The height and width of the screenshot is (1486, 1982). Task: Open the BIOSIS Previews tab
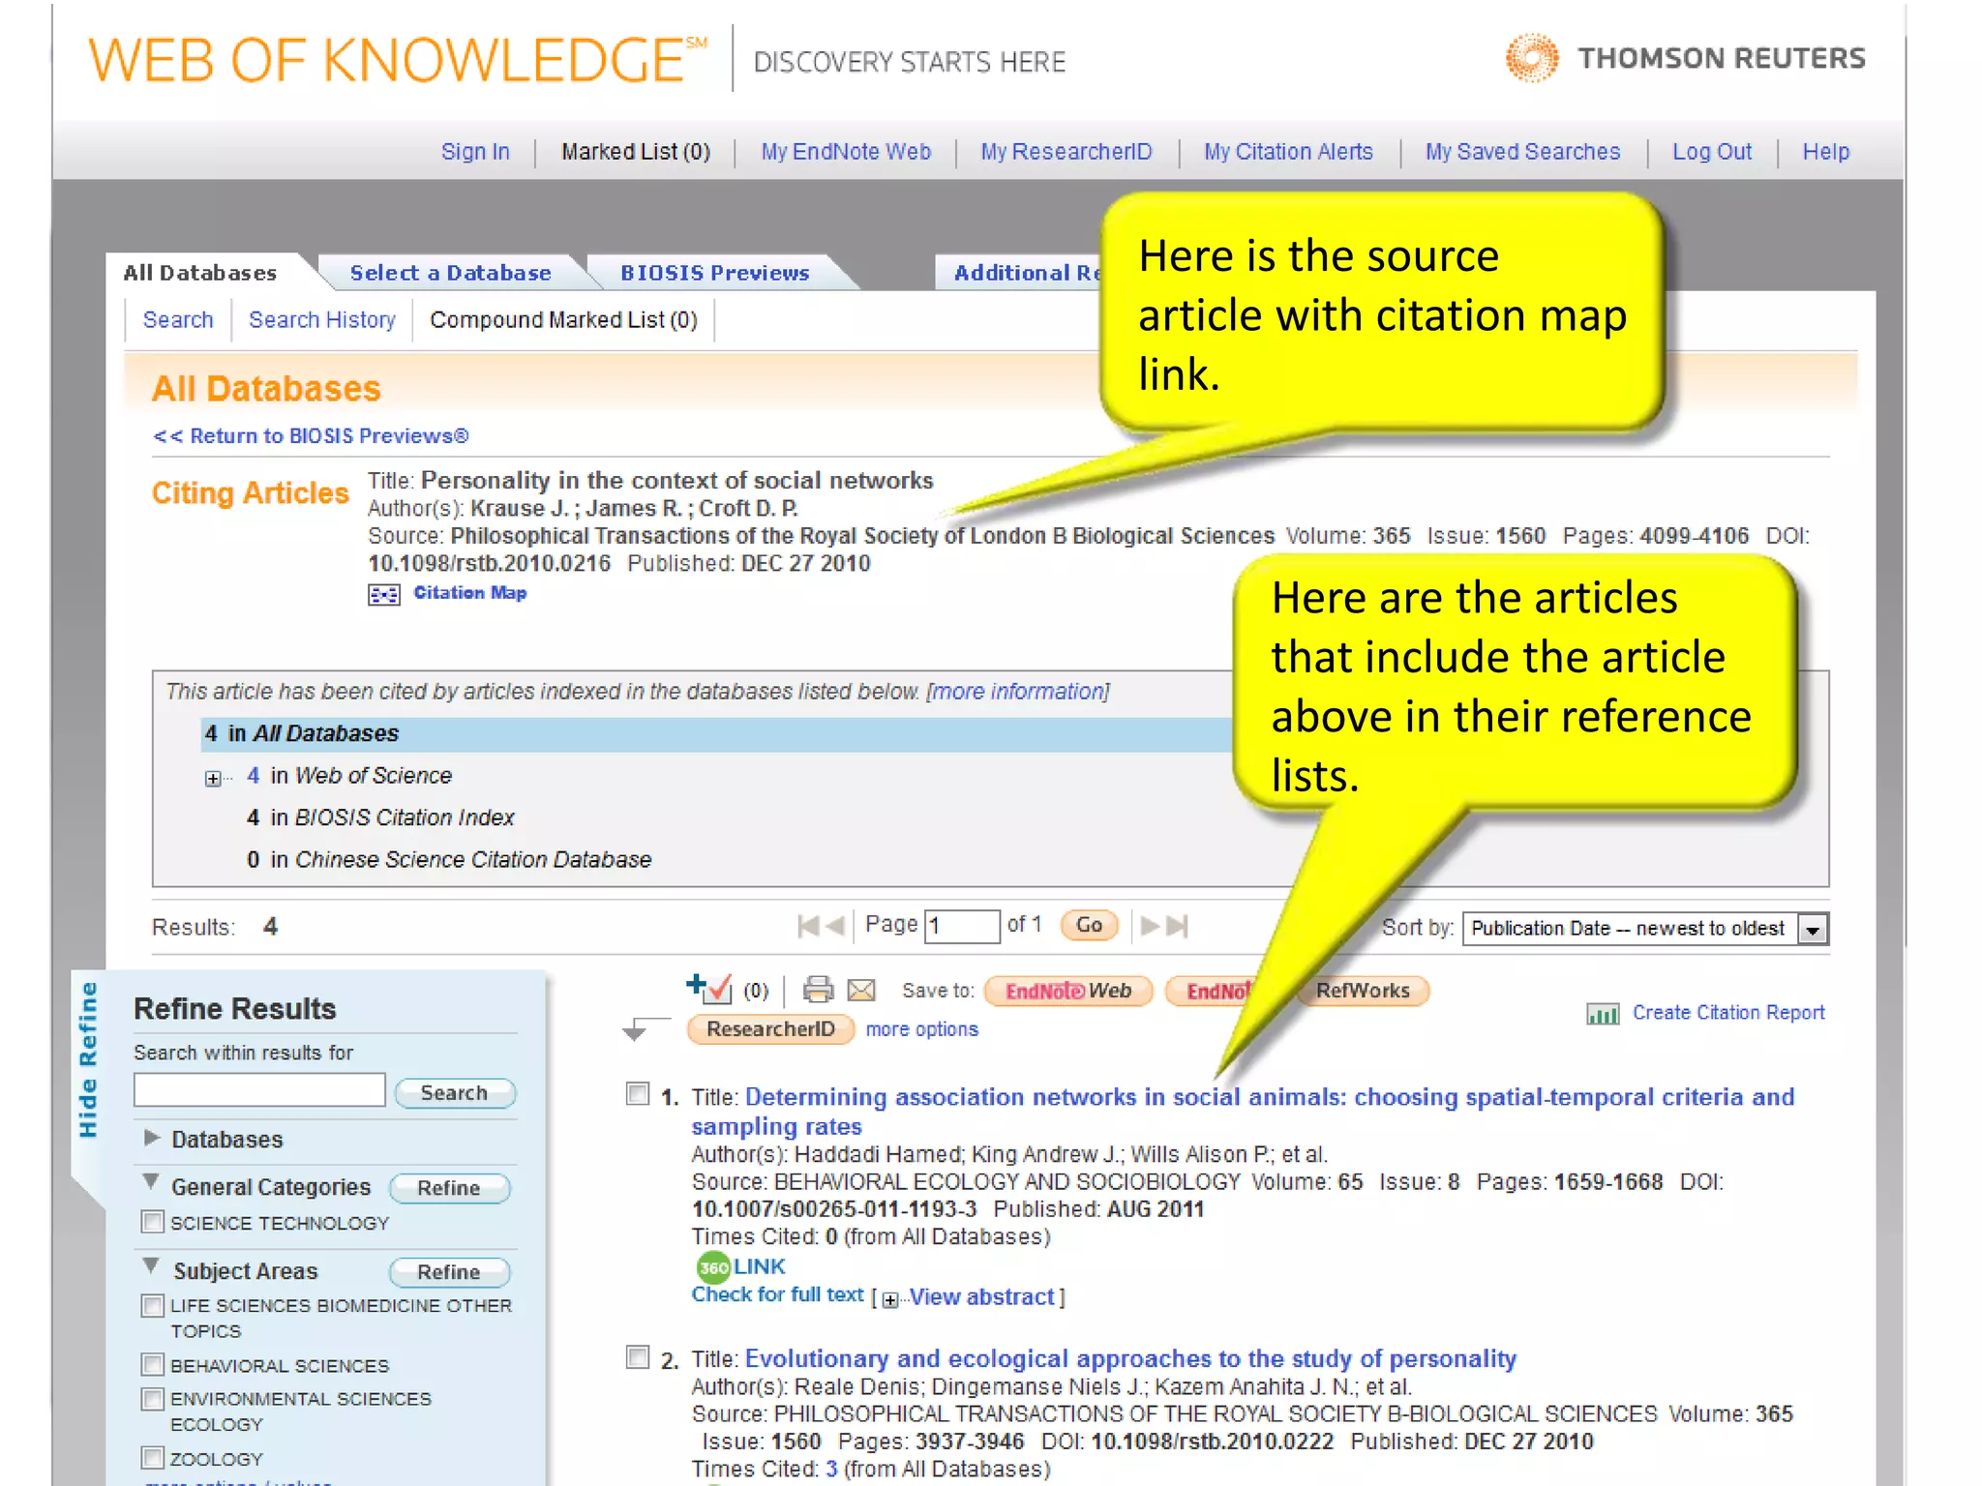point(715,273)
